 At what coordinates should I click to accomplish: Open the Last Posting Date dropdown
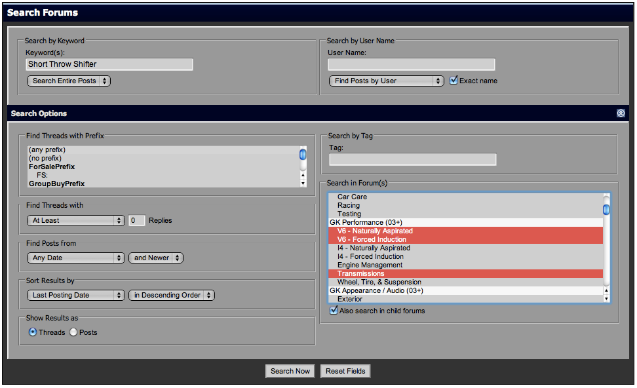(x=75, y=295)
